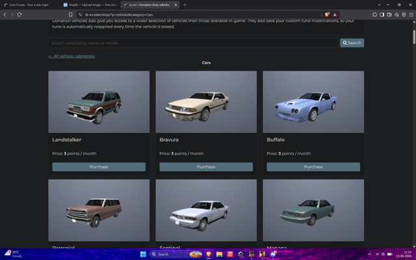Open the Discord icon in taskbar
Screen dimensions: 416x260
point(273,254)
